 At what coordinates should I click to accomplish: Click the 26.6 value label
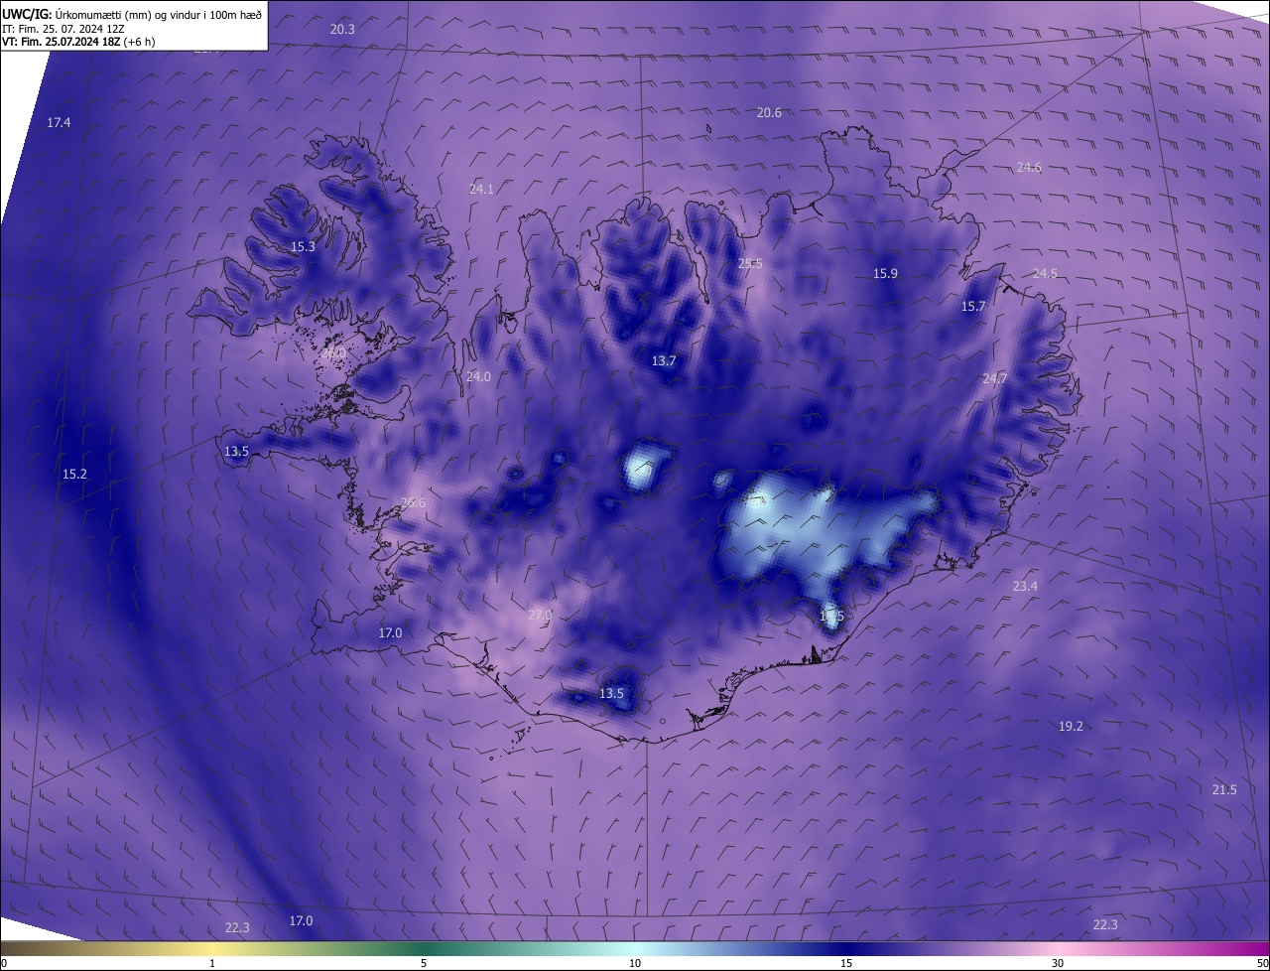(x=413, y=503)
